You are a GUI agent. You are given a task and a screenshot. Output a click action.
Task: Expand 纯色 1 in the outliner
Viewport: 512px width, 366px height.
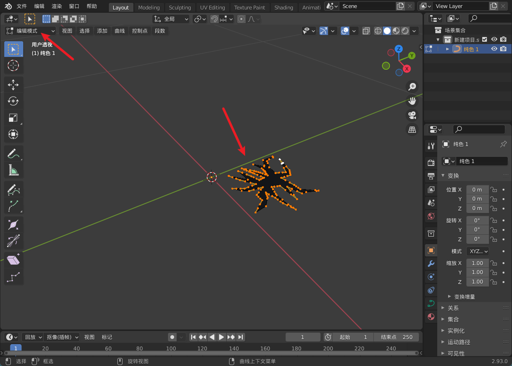(x=448, y=49)
